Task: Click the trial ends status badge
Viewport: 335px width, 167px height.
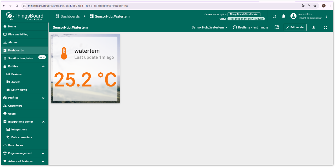Action: pyautogui.click(x=246, y=19)
